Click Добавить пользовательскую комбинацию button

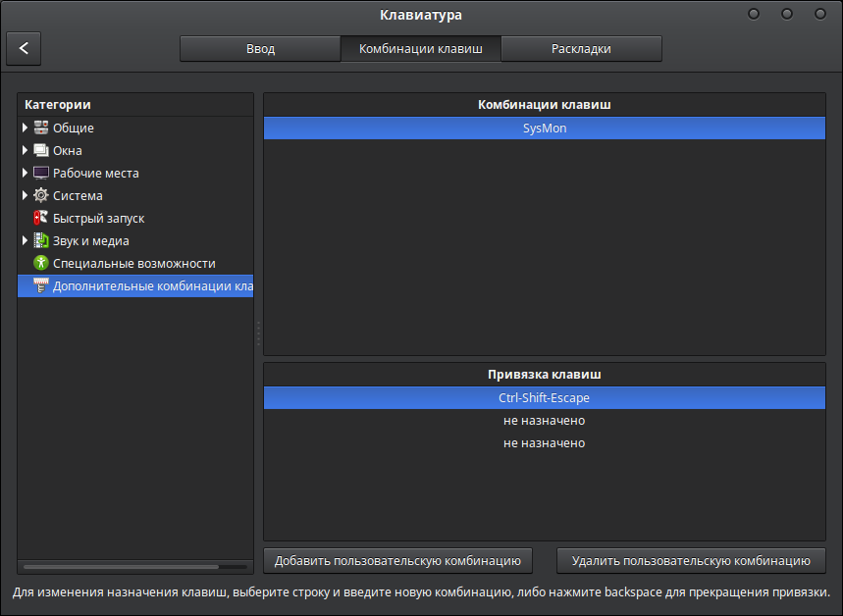pos(397,561)
